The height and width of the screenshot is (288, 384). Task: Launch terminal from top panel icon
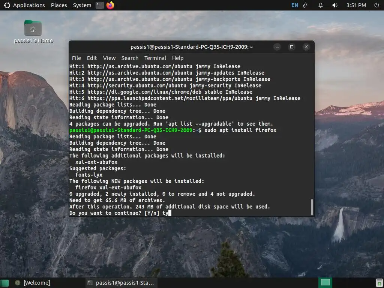click(x=99, y=5)
